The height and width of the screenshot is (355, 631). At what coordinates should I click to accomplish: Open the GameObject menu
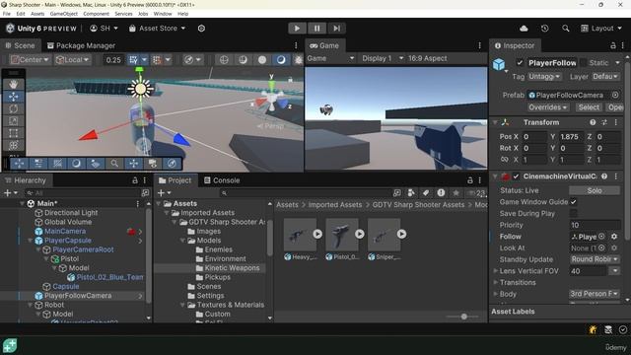pos(63,14)
